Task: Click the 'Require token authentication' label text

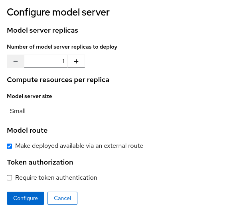Action: 56,178
